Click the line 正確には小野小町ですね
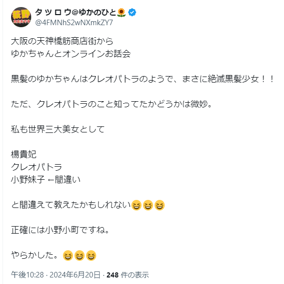The width and height of the screenshot is (284, 284). [60, 230]
